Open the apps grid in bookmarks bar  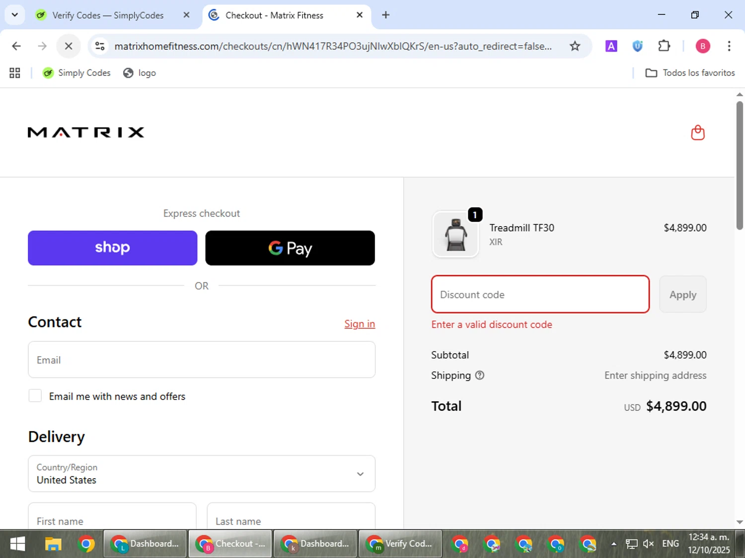pyautogui.click(x=15, y=73)
